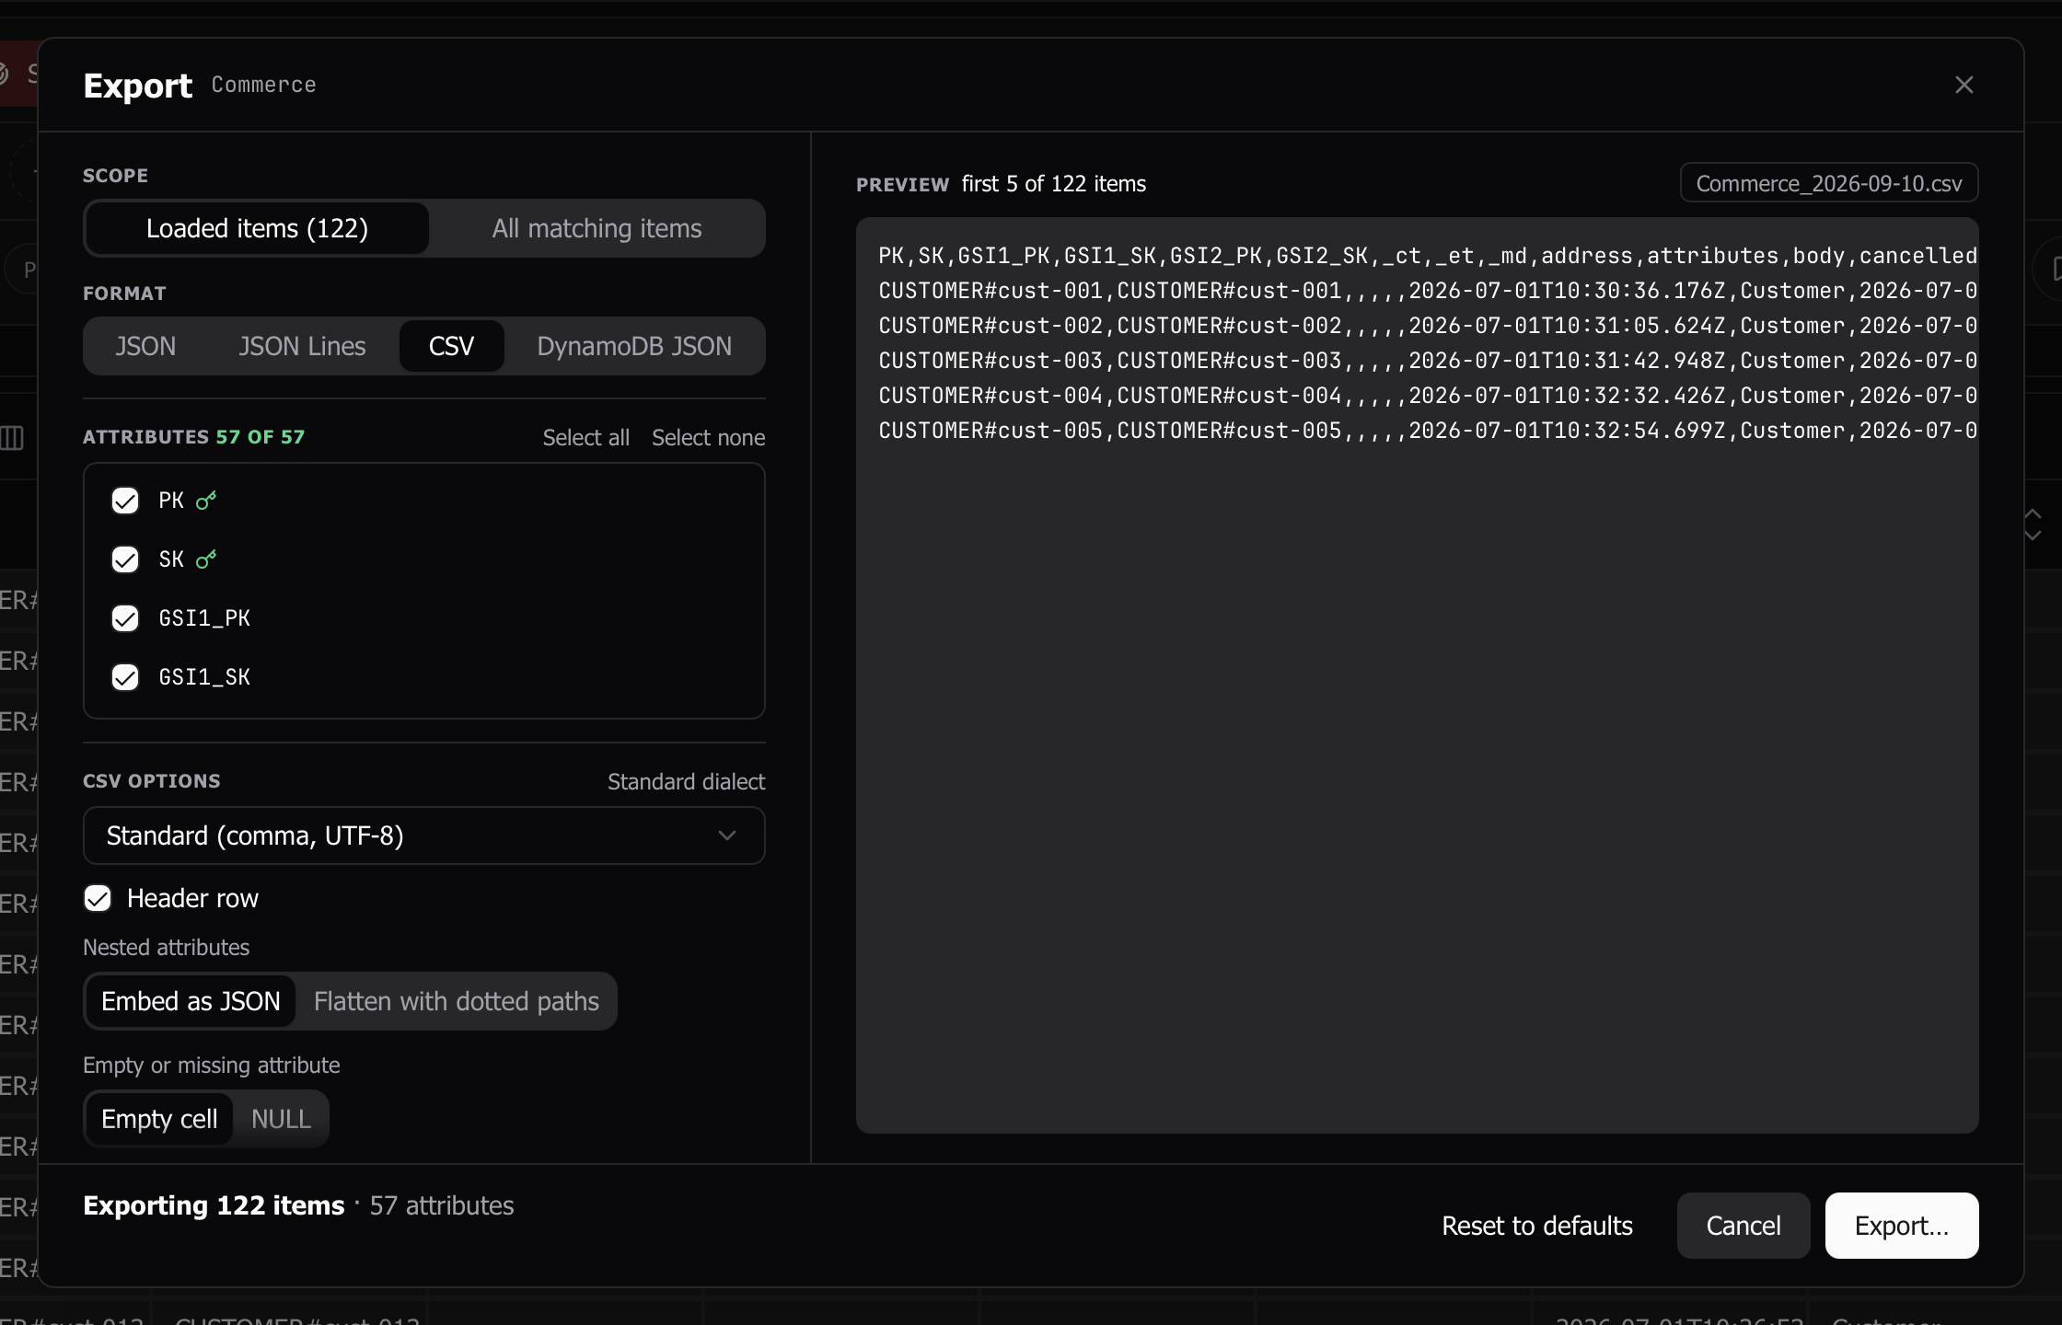Select the CSV format tab

pos(451,346)
